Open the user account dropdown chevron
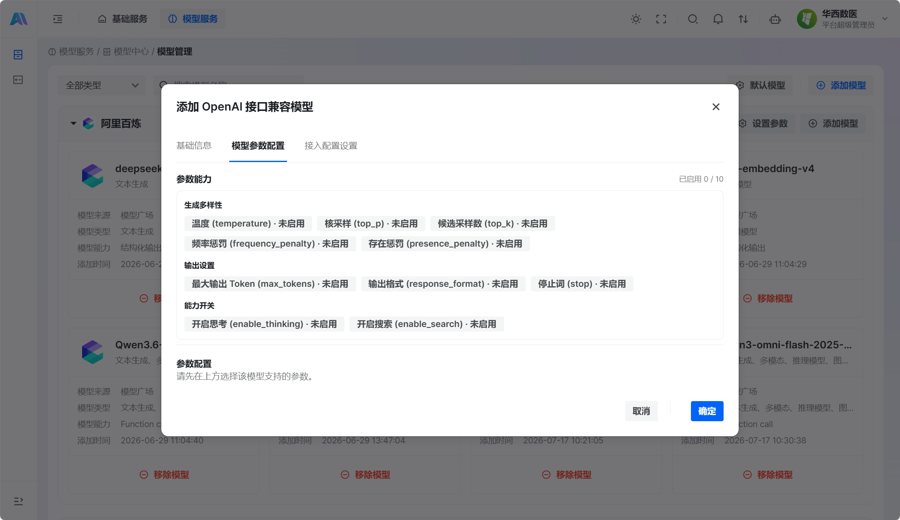This screenshot has height=520, width=900. coord(885,19)
